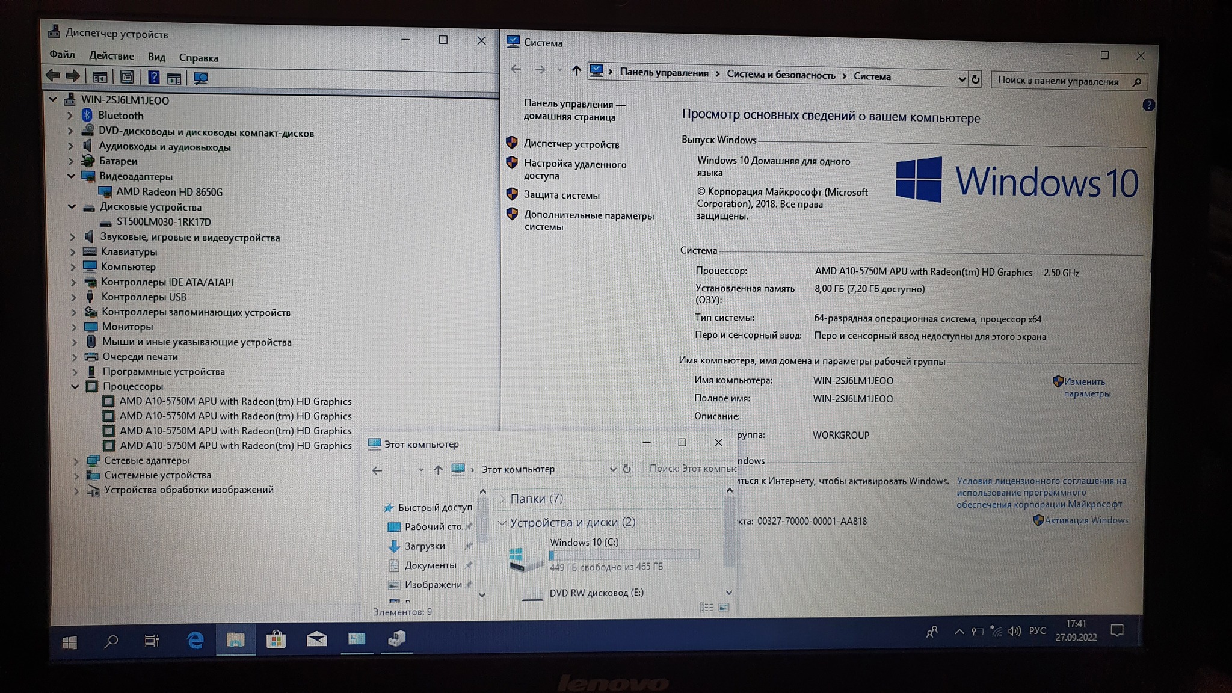The height and width of the screenshot is (693, 1232).
Task: Click Активация Windows link
Action: (1086, 520)
